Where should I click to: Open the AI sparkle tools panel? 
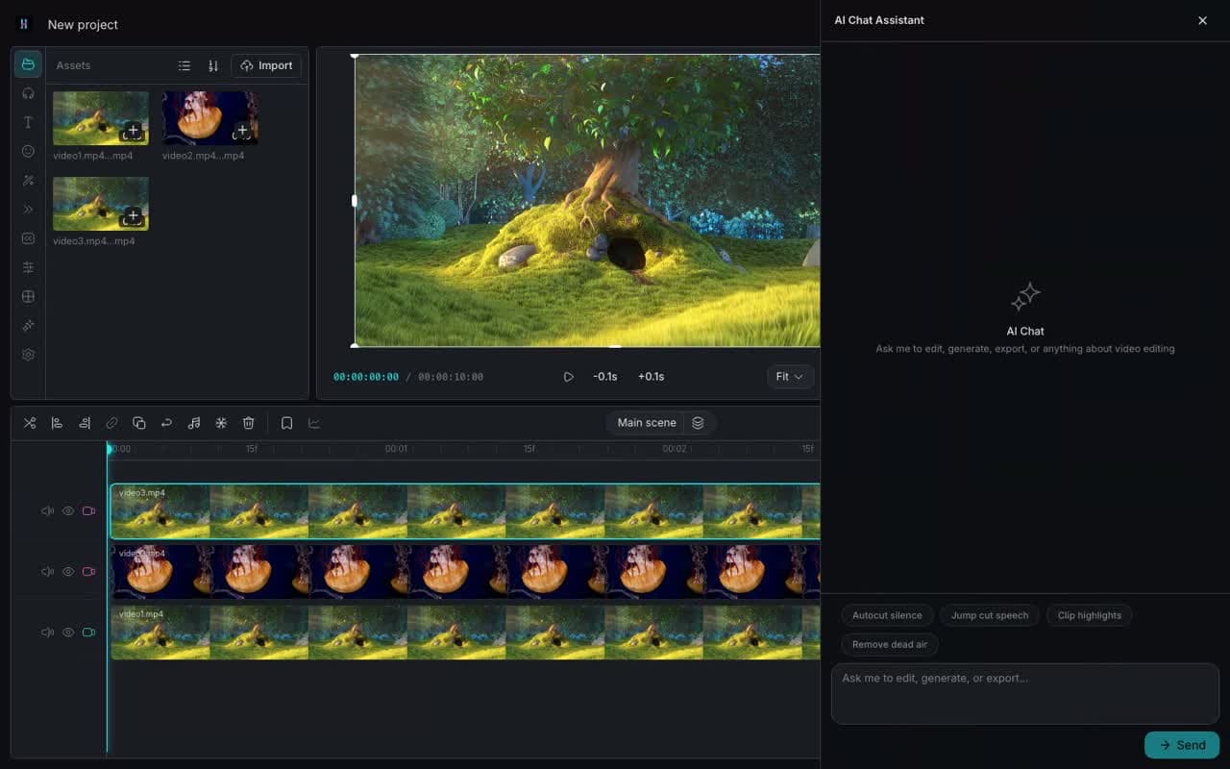pos(28,326)
